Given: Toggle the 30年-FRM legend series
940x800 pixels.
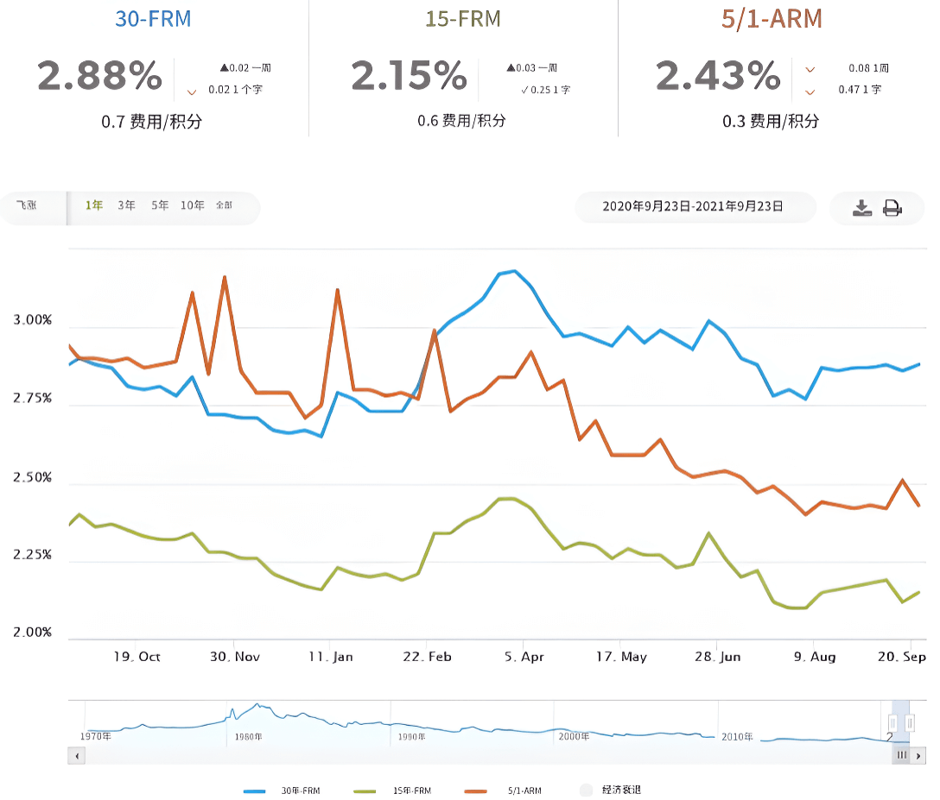Looking at the screenshot, I should coord(282,791).
